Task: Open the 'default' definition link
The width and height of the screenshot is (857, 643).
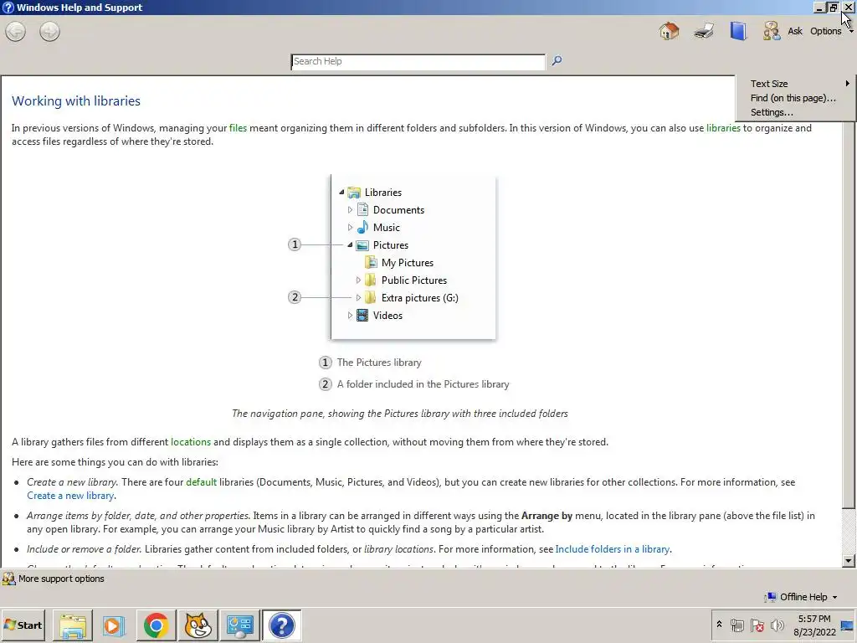Action: tap(201, 482)
